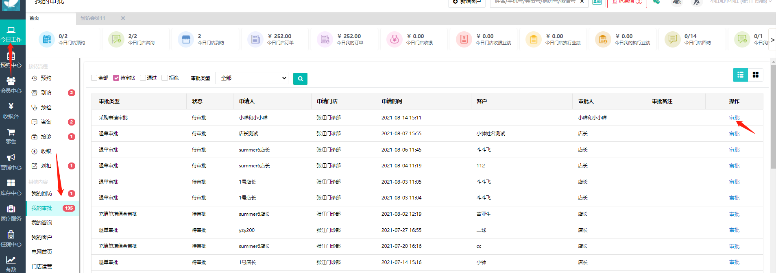The image size is (776, 273).
Task: Click the 今日我的执行业绩 orange icon
Action: (x=603, y=39)
